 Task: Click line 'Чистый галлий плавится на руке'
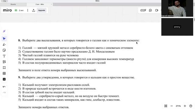(48, 55)
